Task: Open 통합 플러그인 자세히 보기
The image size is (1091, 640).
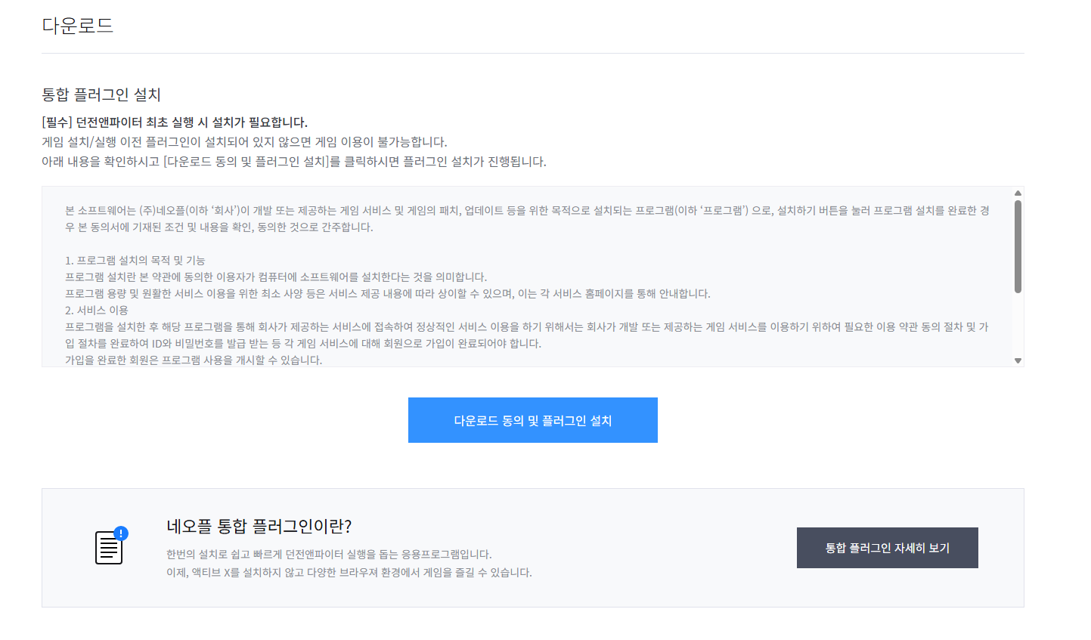Action: (x=887, y=548)
